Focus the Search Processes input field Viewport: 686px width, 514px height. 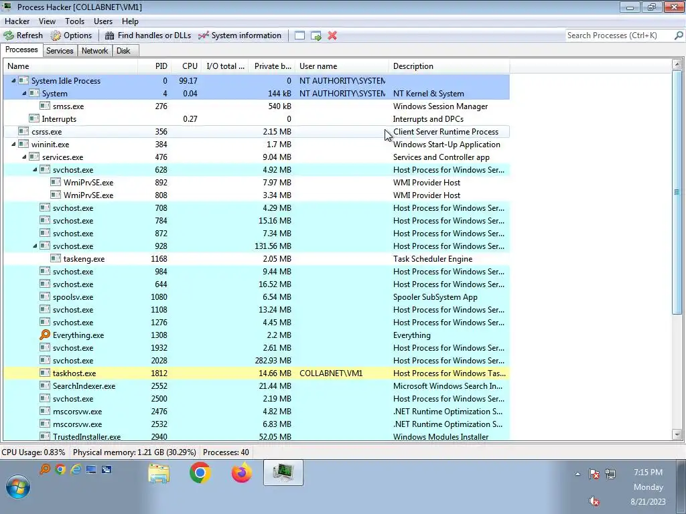(619, 35)
